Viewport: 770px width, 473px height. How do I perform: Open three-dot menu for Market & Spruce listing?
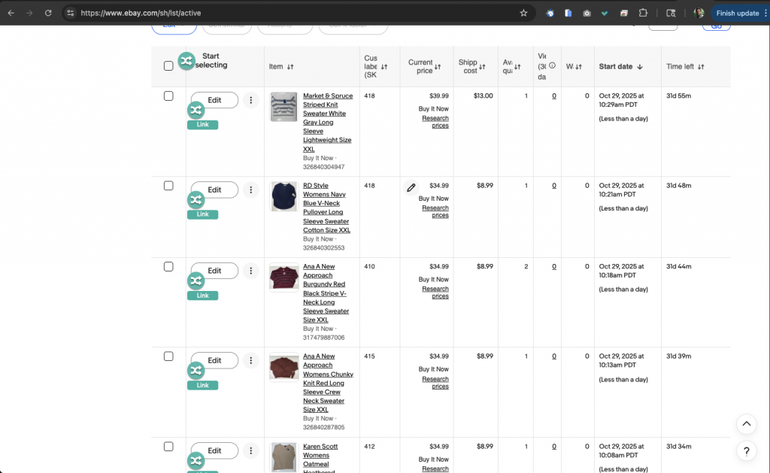click(251, 100)
